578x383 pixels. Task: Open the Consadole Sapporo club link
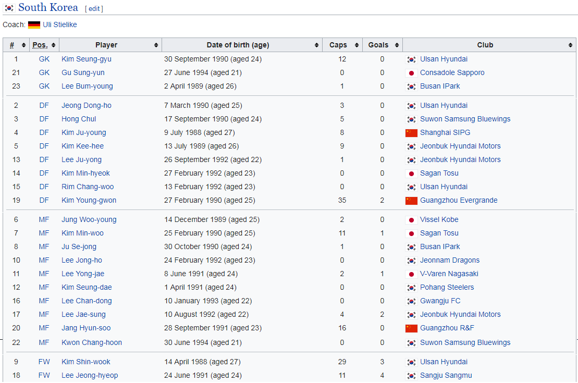452,72
